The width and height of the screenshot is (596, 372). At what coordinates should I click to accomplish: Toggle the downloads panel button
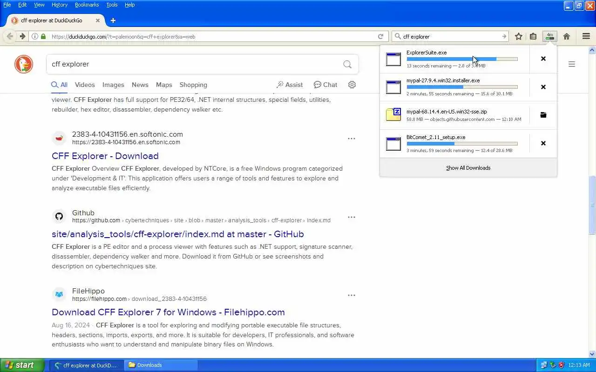pos(550,36)
